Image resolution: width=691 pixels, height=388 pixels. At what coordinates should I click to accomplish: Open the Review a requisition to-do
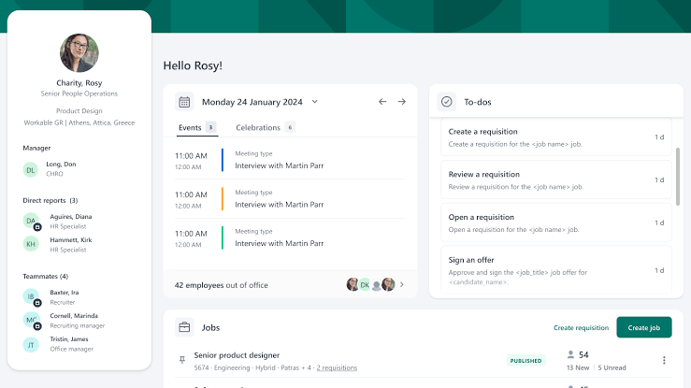click(556, 180)
